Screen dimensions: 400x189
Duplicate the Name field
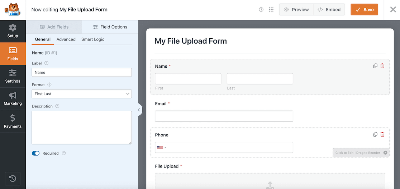pos(375,66)
